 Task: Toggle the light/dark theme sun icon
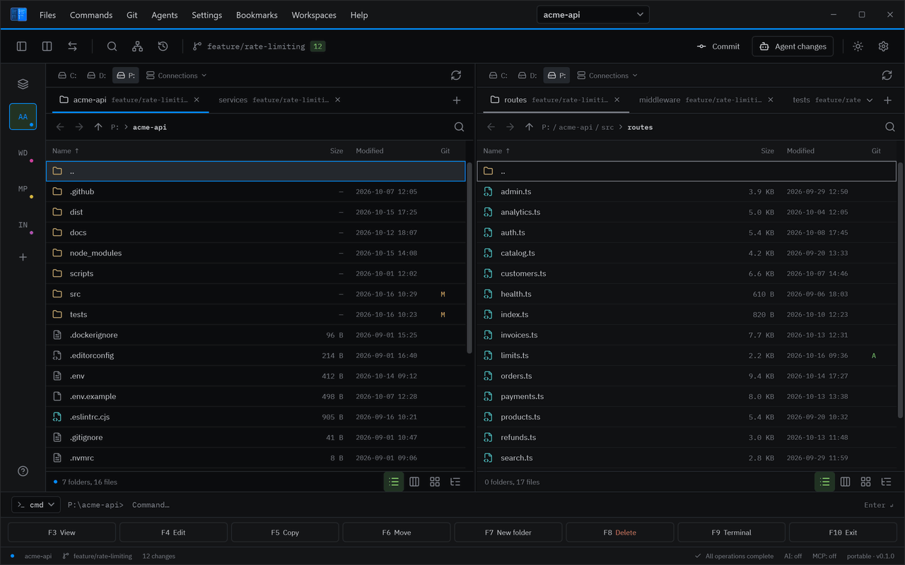pos(858,47)
